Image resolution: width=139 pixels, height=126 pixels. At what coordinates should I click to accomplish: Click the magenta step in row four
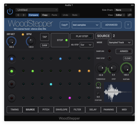(69, 98)
